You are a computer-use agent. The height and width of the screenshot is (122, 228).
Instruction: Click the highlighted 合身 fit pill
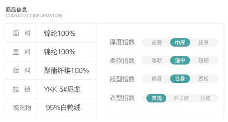point(180,79)
